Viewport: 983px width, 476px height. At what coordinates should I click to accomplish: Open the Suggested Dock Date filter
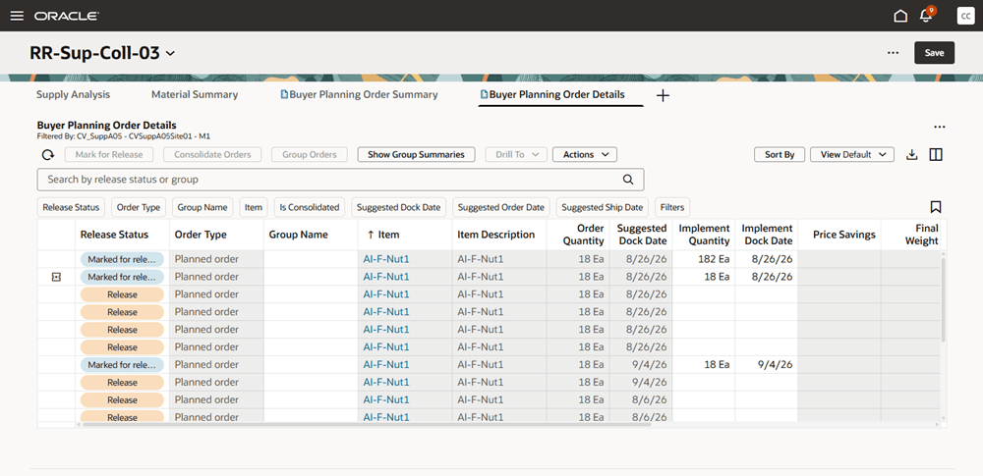pyautogui.click(x=398, y=207)
